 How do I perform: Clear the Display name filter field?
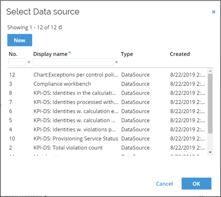pos(117,62)
